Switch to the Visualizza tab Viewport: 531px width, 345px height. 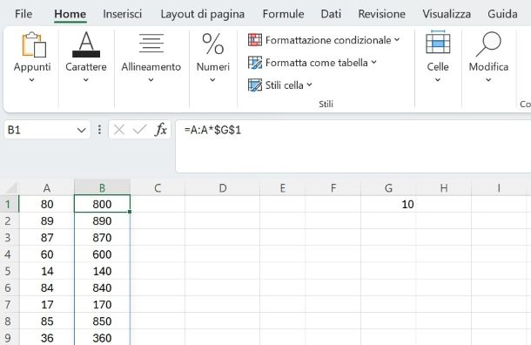point(447,14)
